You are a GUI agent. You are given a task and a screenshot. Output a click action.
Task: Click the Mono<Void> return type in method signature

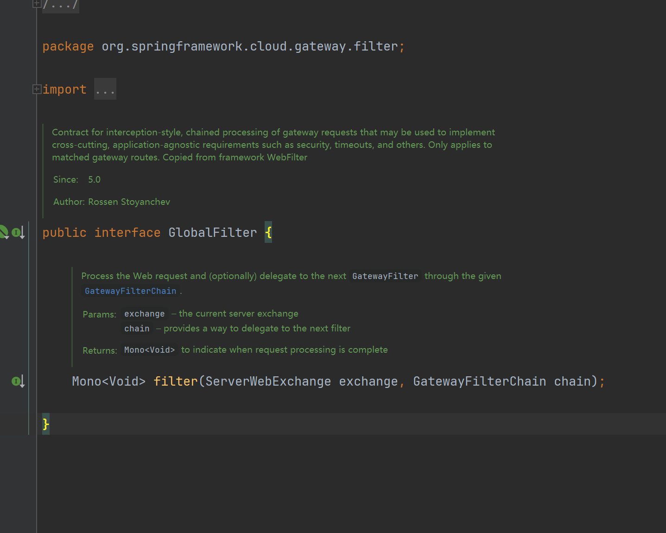pos(109,381)
